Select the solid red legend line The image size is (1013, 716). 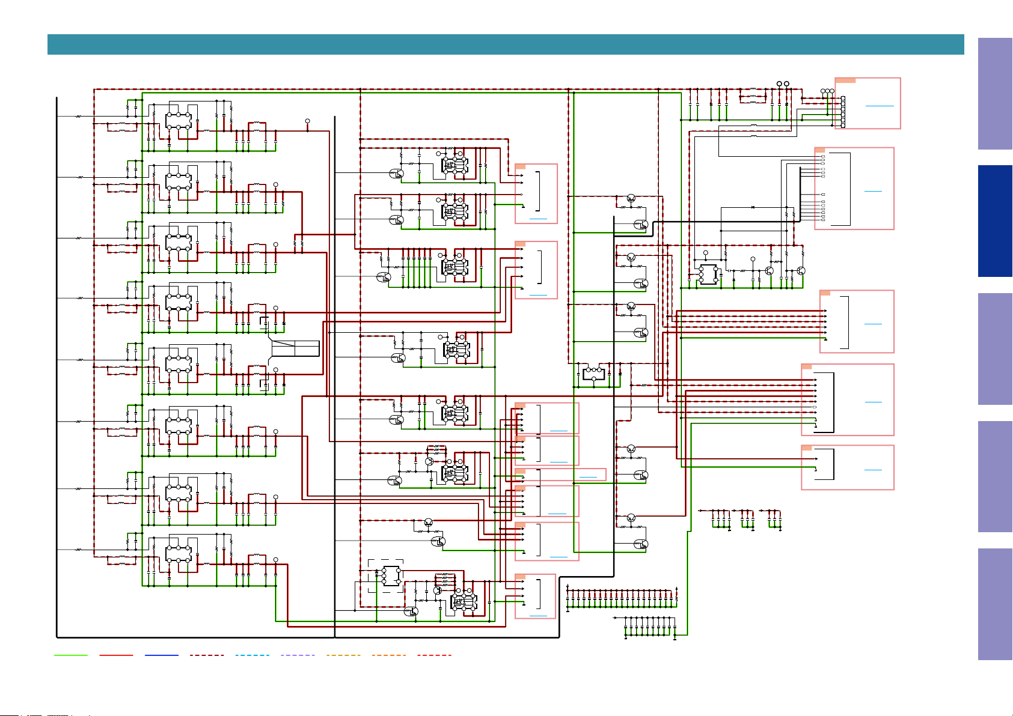(116, 655)
